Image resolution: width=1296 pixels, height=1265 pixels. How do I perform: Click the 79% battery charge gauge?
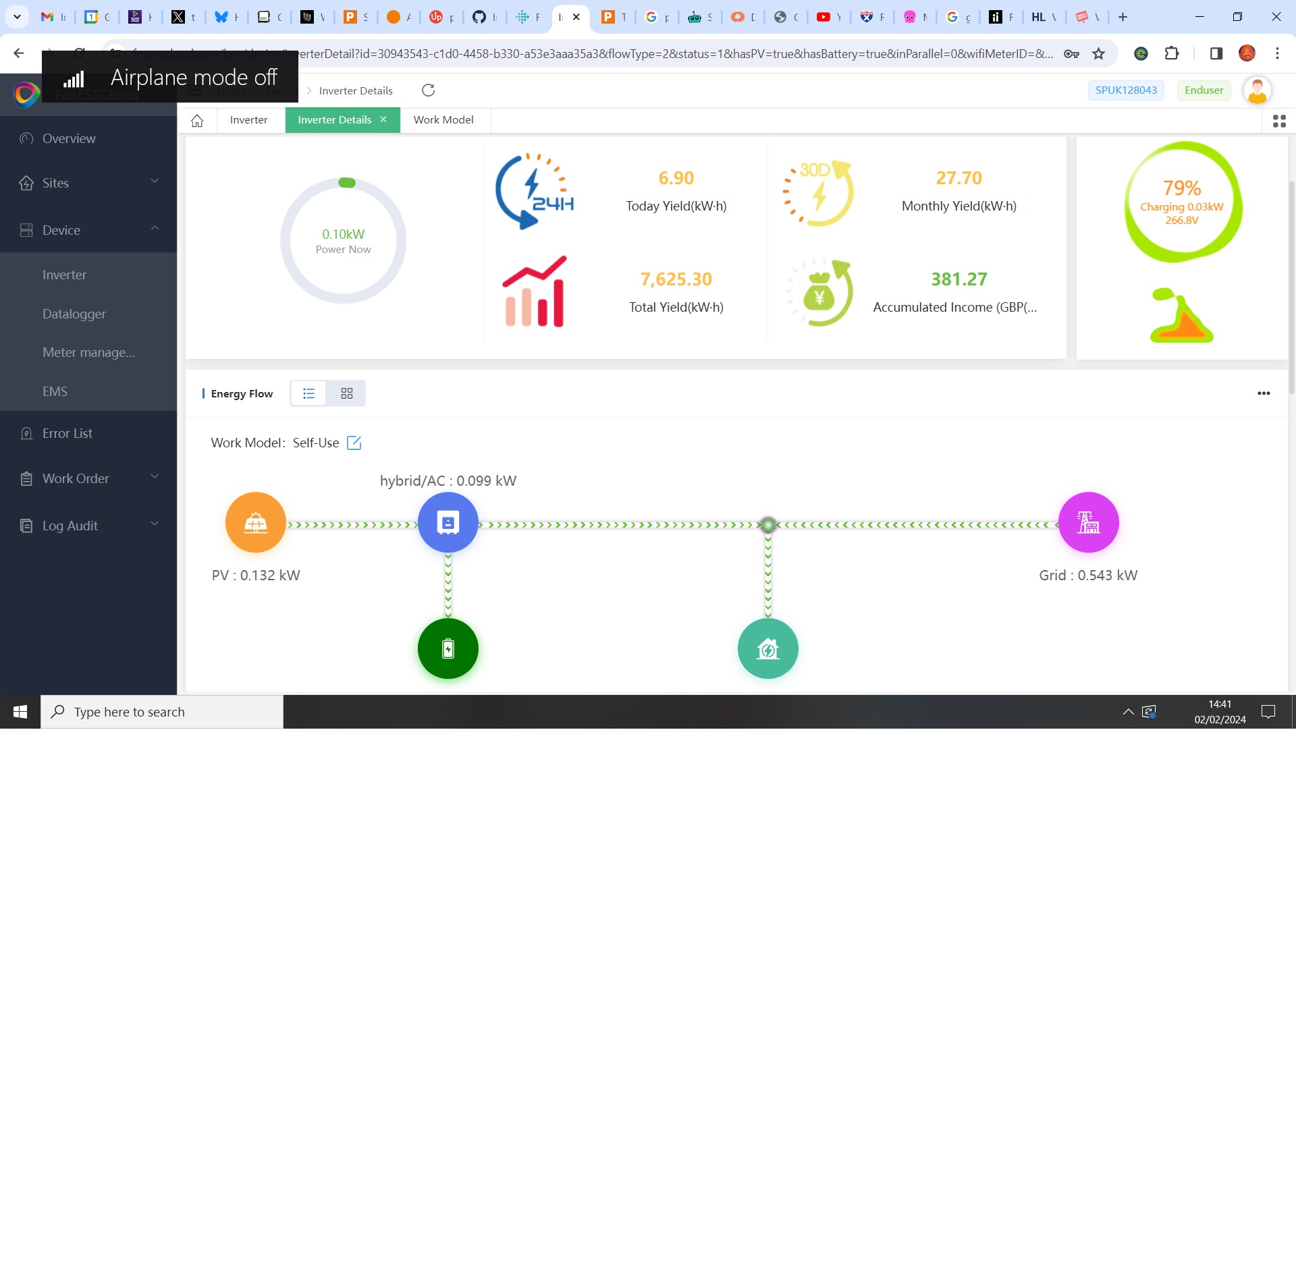coord(1181,202)
